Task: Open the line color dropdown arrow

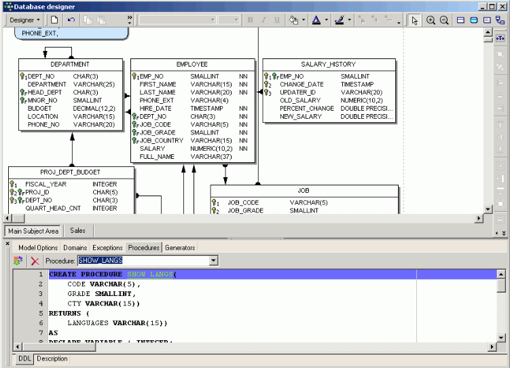Action: [349, 20]
